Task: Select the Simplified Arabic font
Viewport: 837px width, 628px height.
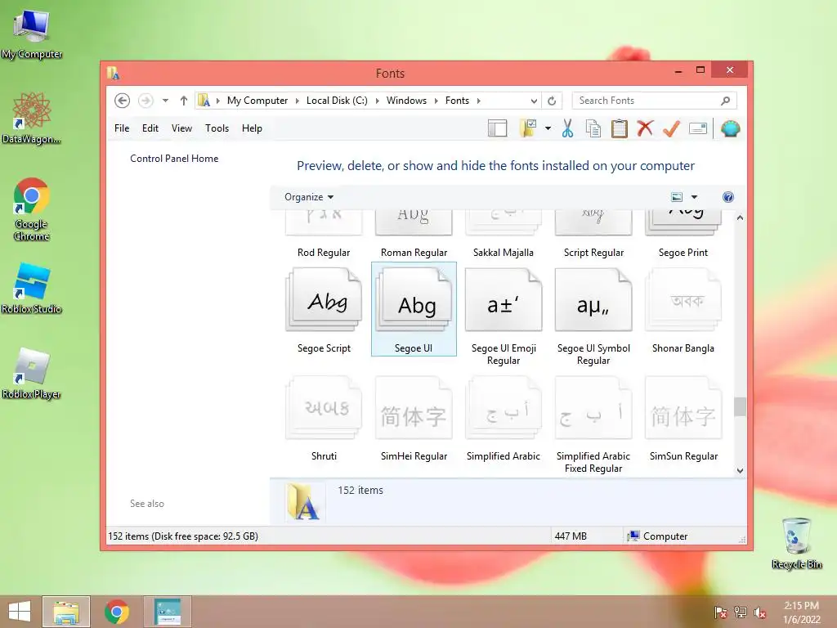Action: pos(504,418)
